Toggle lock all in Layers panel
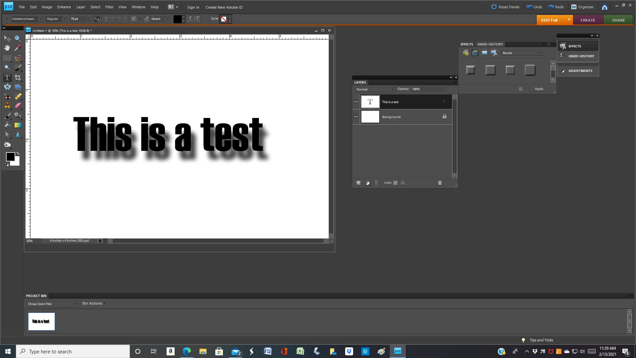 (403, 183)
